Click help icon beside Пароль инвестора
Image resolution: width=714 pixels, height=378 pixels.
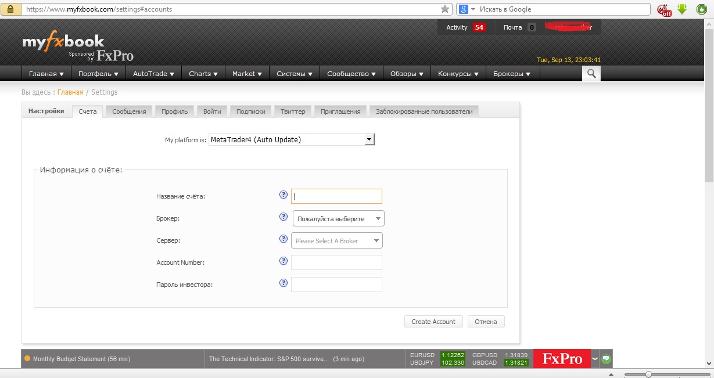(x=284, y=283)
